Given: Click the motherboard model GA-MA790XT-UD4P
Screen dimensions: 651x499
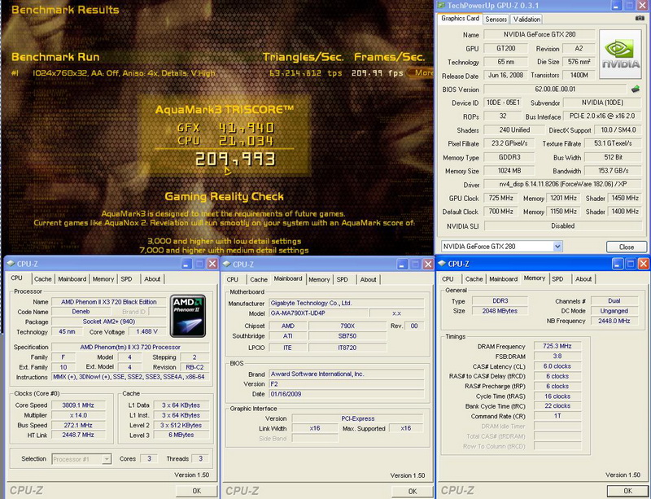Looking at the screenshot, I should [x=318, y=313].
